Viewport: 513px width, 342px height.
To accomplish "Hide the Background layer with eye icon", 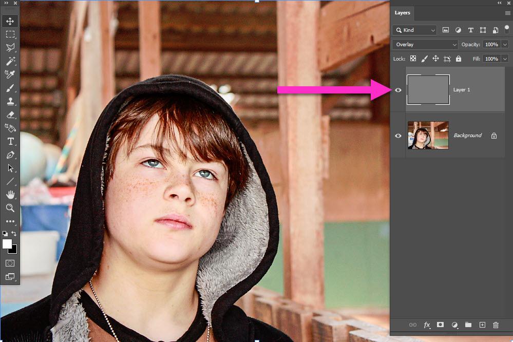I will click(398, 136).
